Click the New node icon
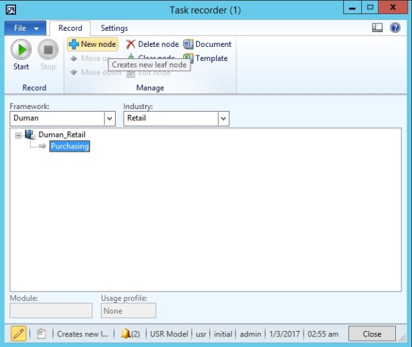Viewport: 412px width, 347px height. click(74, 44)
